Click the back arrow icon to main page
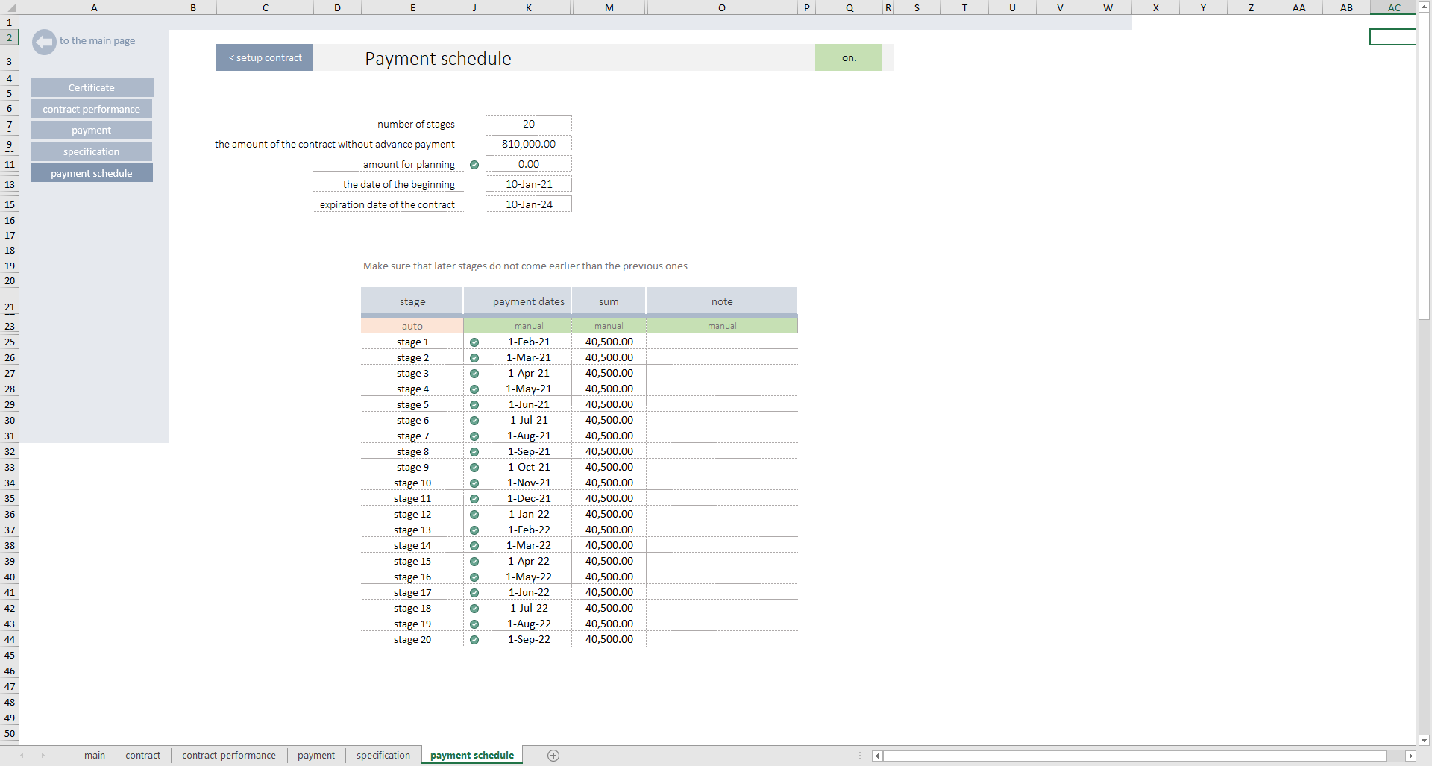Viewport: 1432px width, 766px height. coord(44,42)
